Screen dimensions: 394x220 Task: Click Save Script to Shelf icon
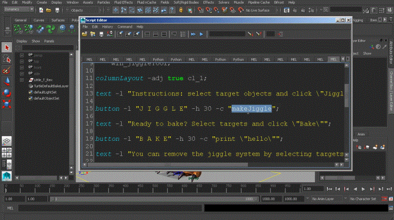click(110, 34)
